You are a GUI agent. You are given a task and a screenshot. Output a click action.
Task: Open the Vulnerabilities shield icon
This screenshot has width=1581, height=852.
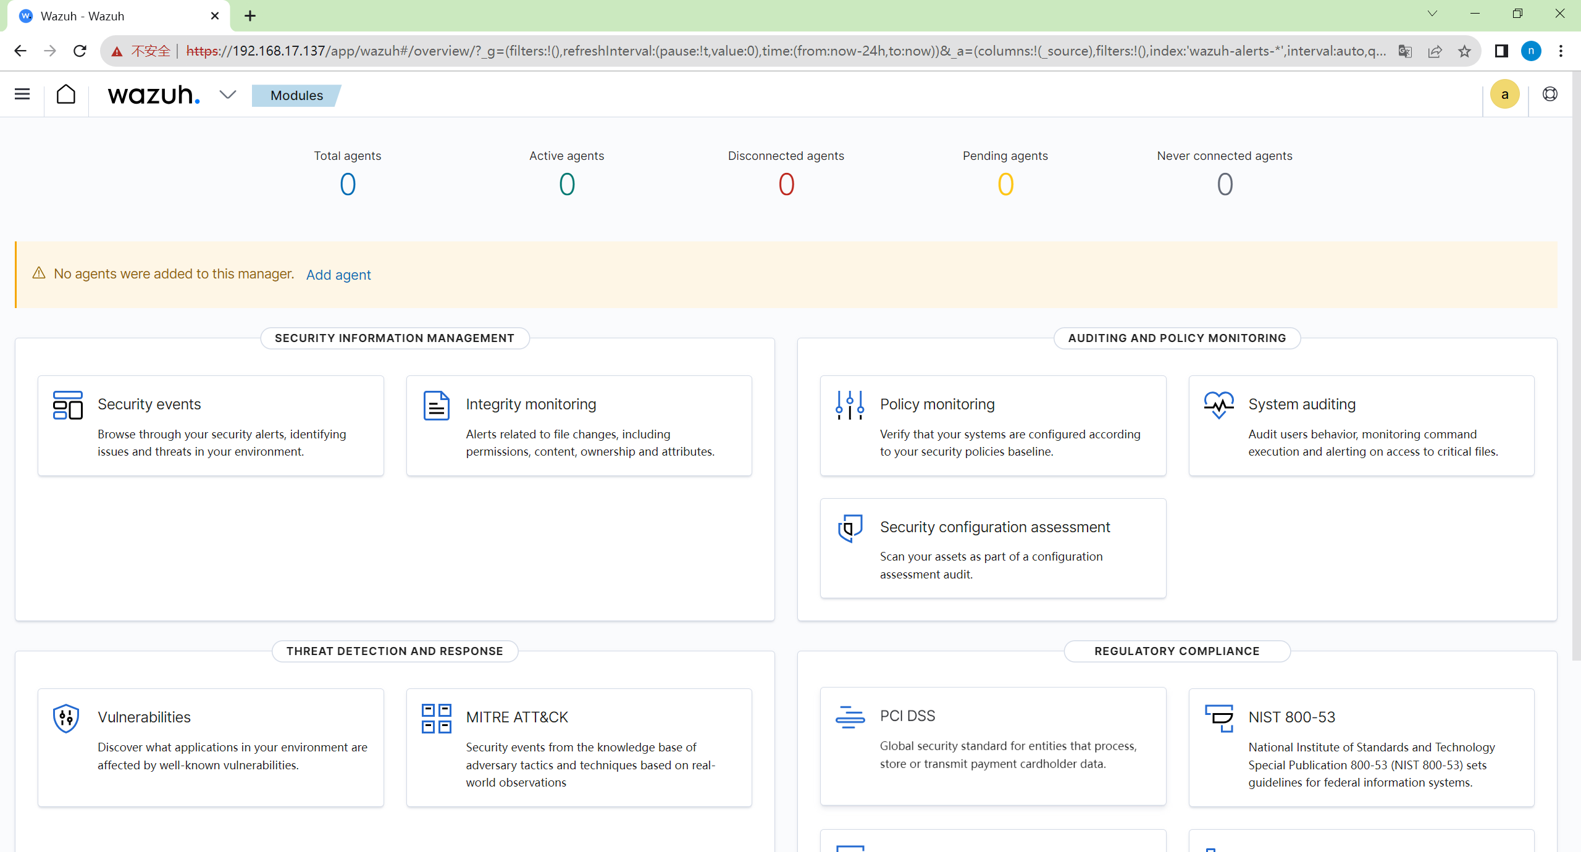66,718
